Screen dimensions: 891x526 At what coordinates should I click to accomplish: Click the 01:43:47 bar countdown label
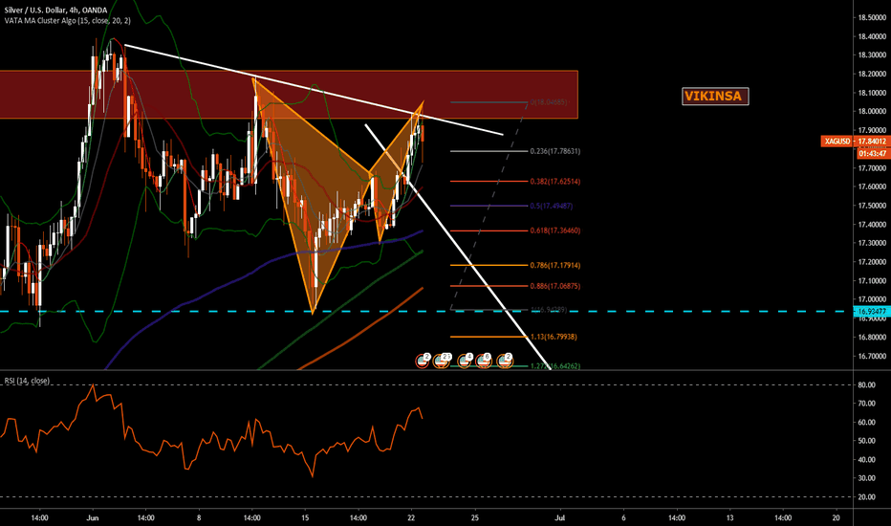tap(872, 154)
